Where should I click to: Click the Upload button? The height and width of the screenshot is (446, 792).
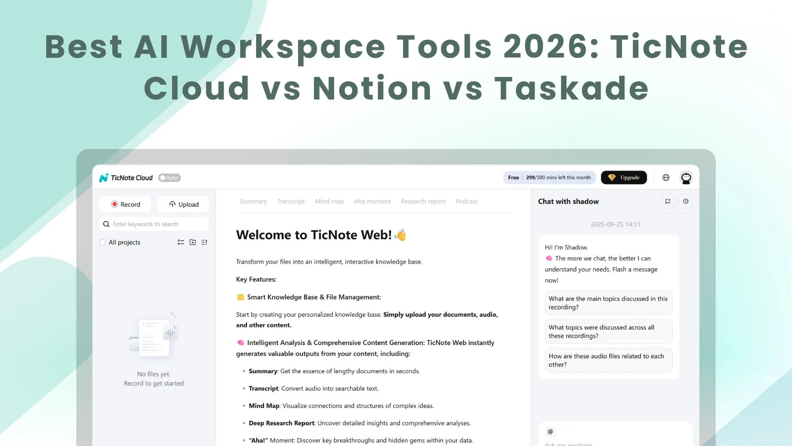point(183,204)
